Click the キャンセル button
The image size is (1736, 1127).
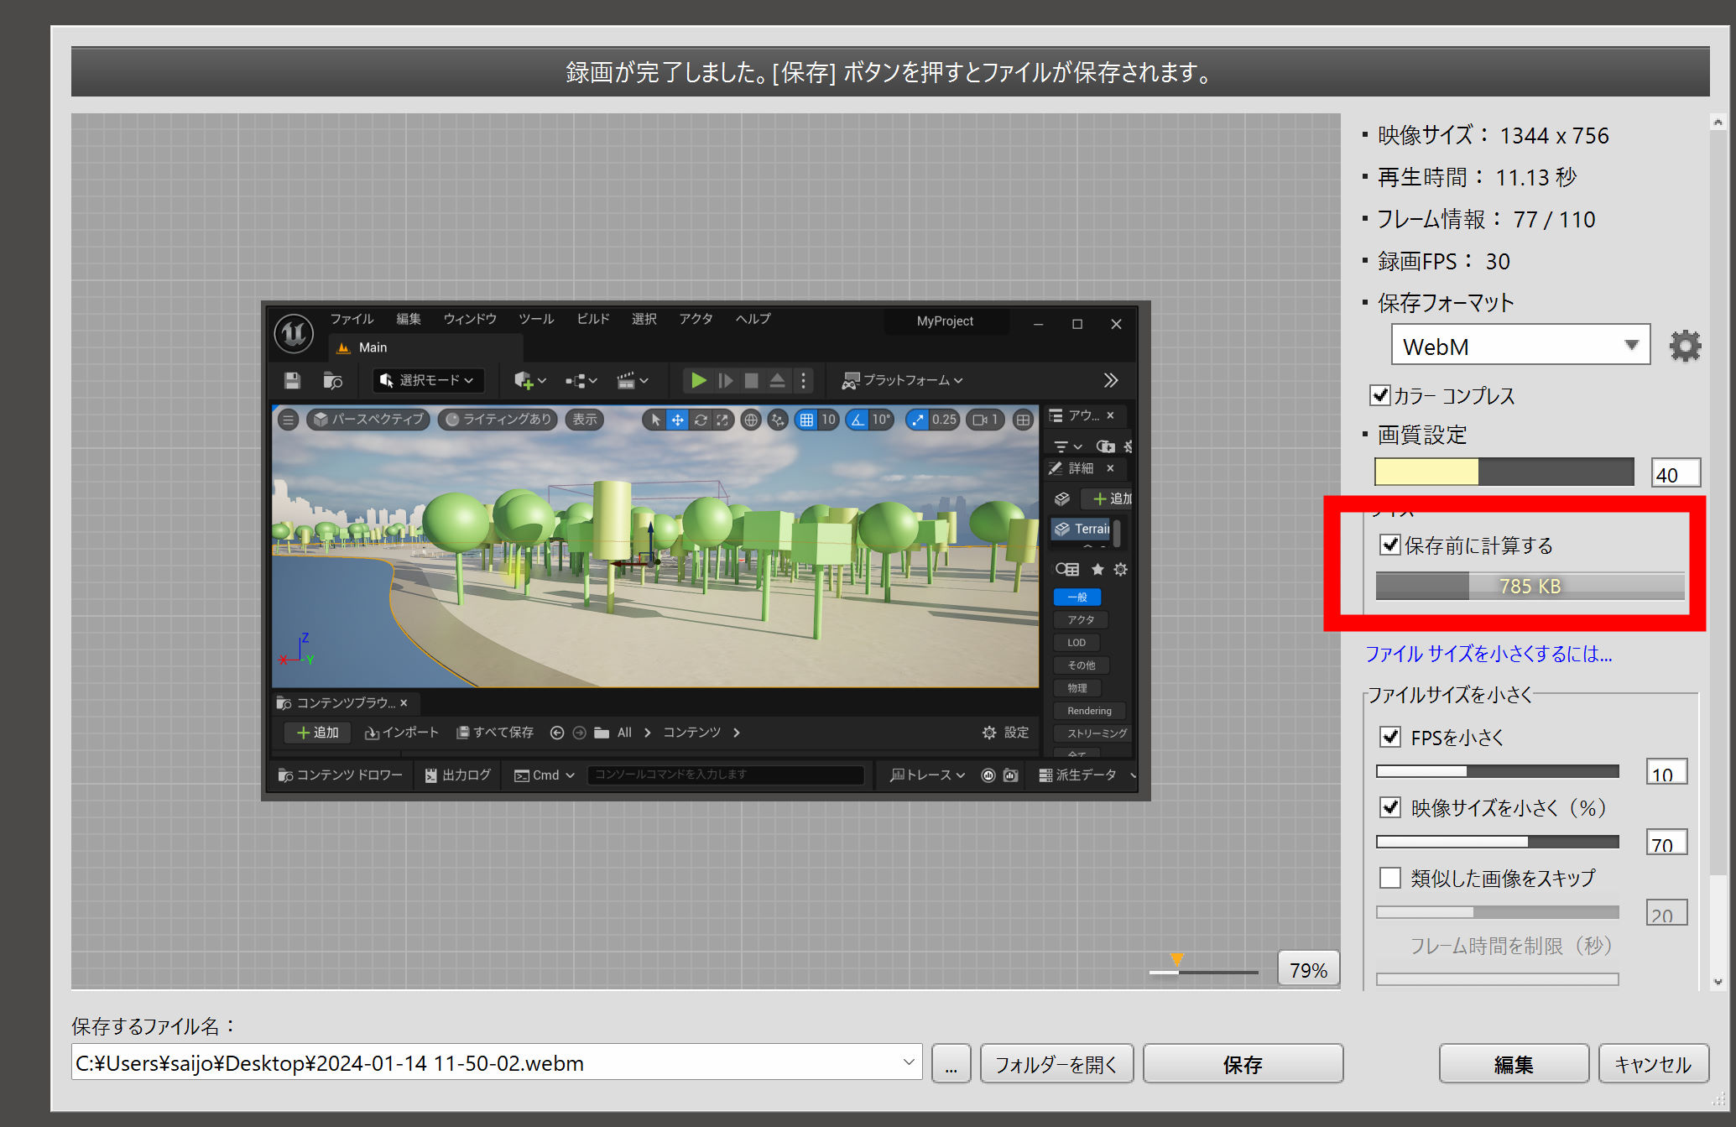coord(1652,1064)
